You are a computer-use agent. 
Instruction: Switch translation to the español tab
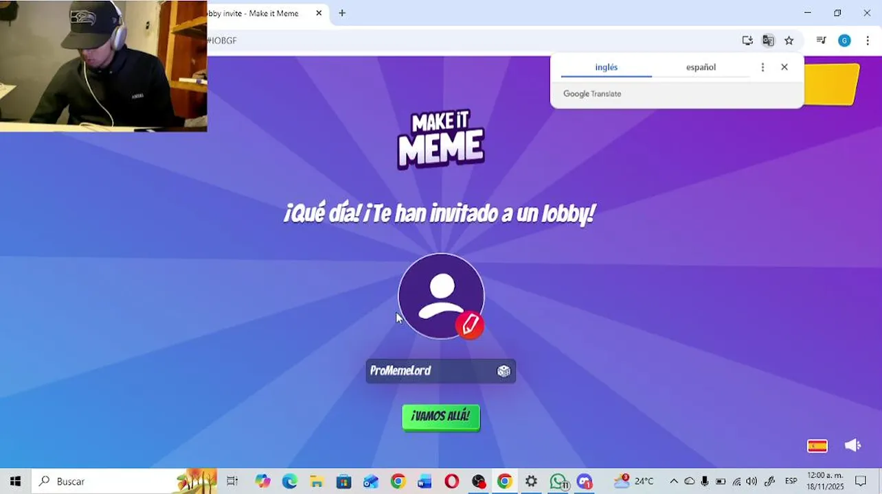701,67
